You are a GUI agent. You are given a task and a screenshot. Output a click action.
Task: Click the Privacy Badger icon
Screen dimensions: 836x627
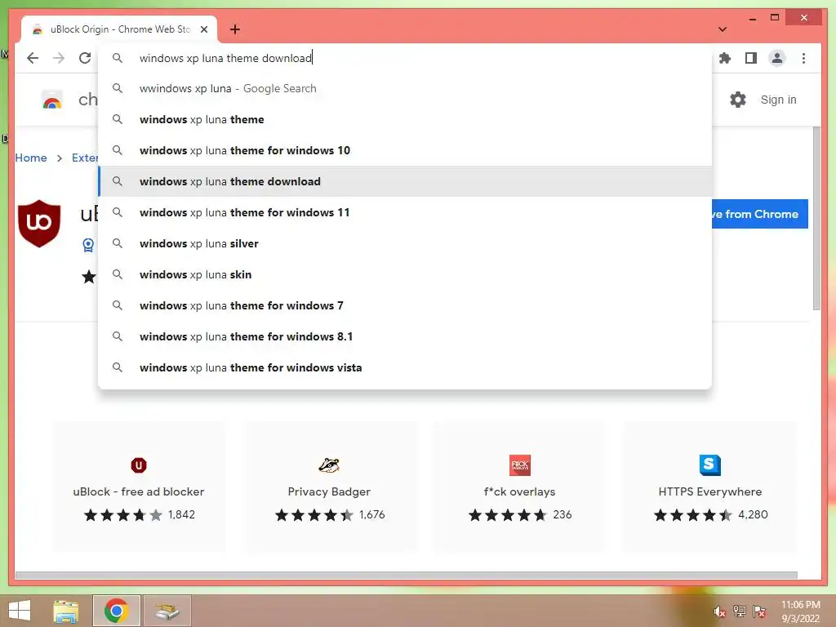(x=329, y=465)
